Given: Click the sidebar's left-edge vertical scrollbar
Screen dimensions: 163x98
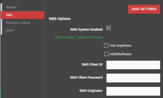Looking at the screenshot, I should pyautogui.click(x=1, y=19).
